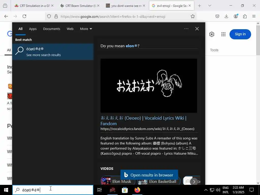Image resolution: width=260 pixels, height=195 pixels.
Task: Reload the page with the refresh icon
Action: [x=24, y=16]
